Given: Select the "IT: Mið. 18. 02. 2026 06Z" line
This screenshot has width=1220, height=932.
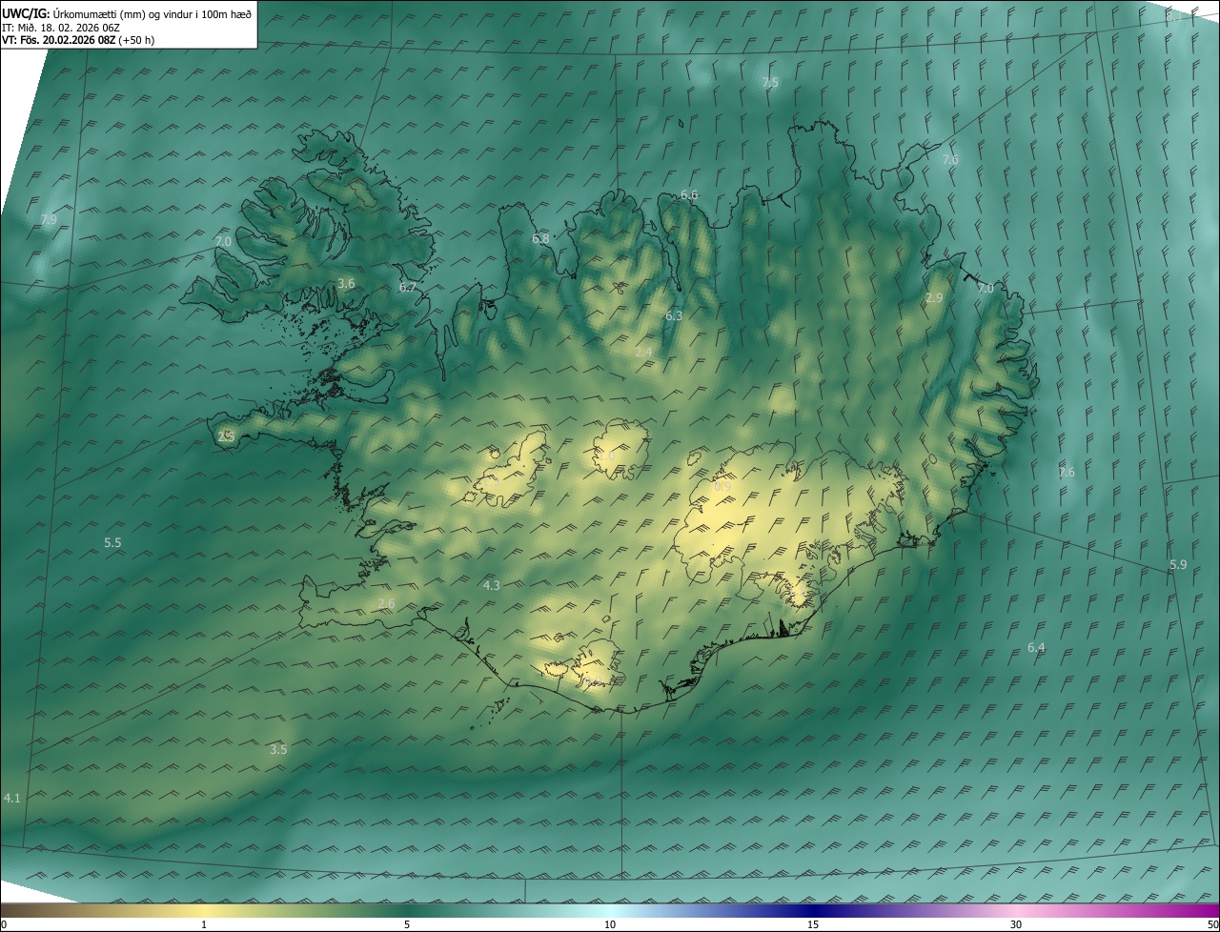Looking at the screenshot, I should tap(61, 27).
